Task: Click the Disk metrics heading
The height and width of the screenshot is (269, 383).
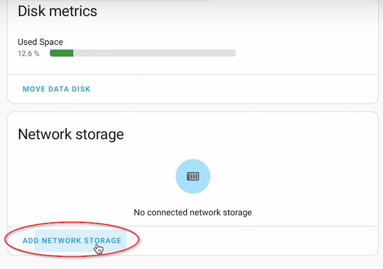Action: click(x=57, y=11)
